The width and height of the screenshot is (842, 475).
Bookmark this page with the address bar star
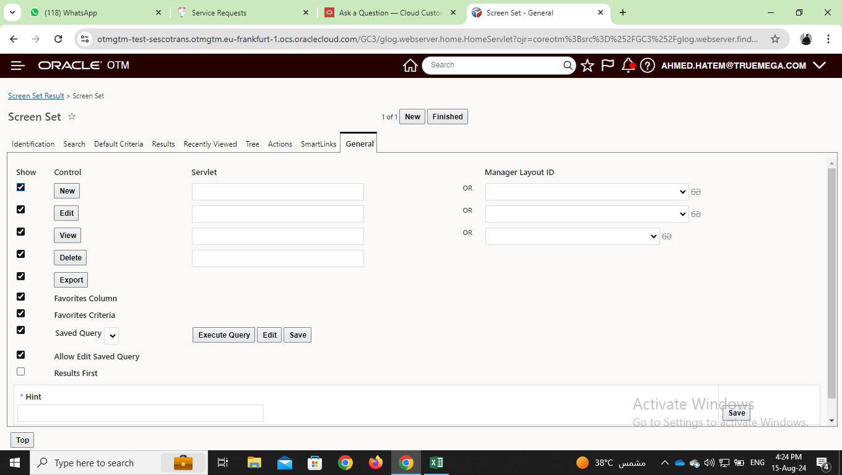pyautogui.click(x=775, y=39)
